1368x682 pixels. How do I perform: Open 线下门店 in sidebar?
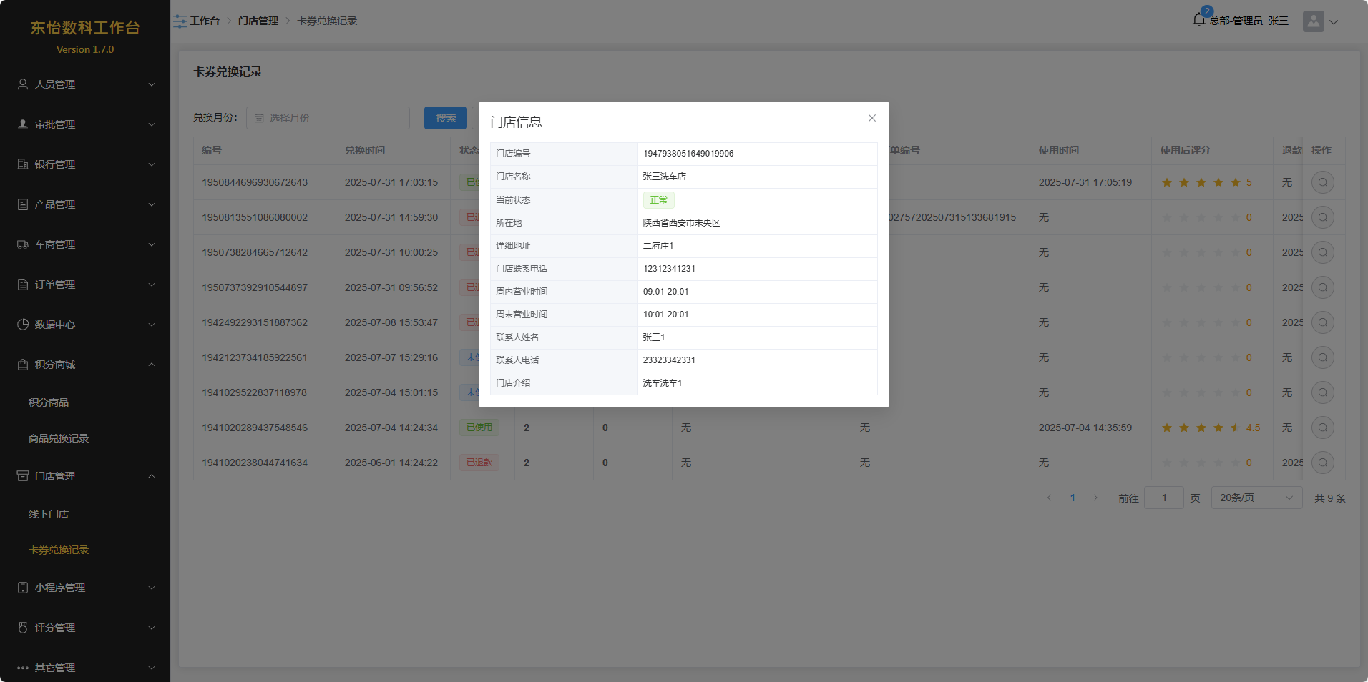49,514
